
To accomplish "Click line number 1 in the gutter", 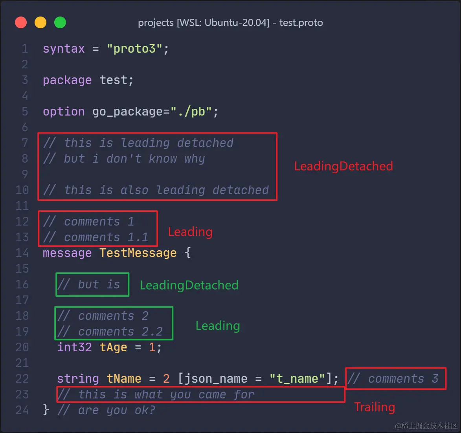I will [25, 49].
